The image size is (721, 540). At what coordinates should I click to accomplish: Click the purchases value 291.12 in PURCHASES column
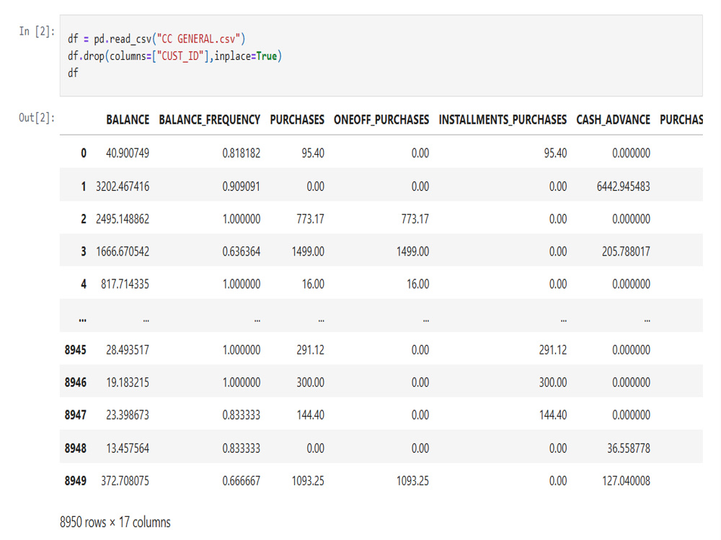click(x=310, y=350)
